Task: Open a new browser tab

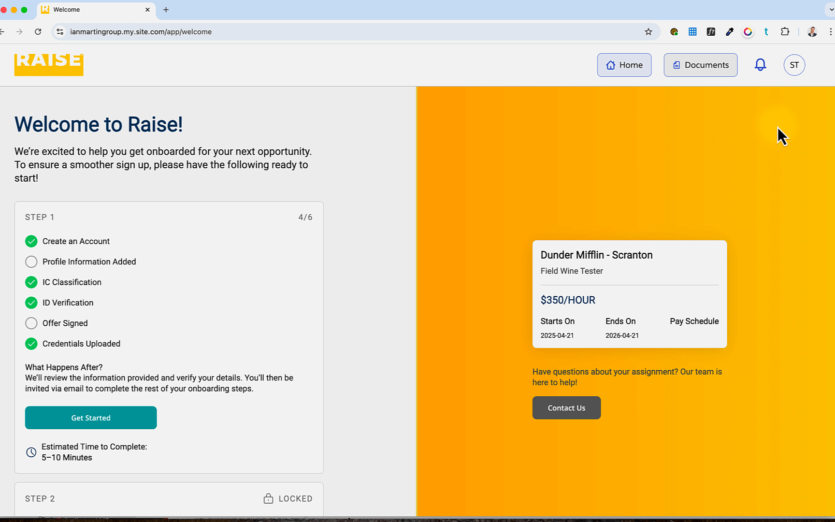Action: [x=166, y=10]
